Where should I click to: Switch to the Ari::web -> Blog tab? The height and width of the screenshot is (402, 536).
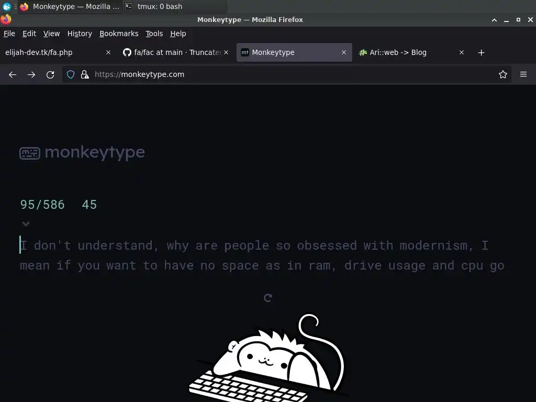coord(411,52)
